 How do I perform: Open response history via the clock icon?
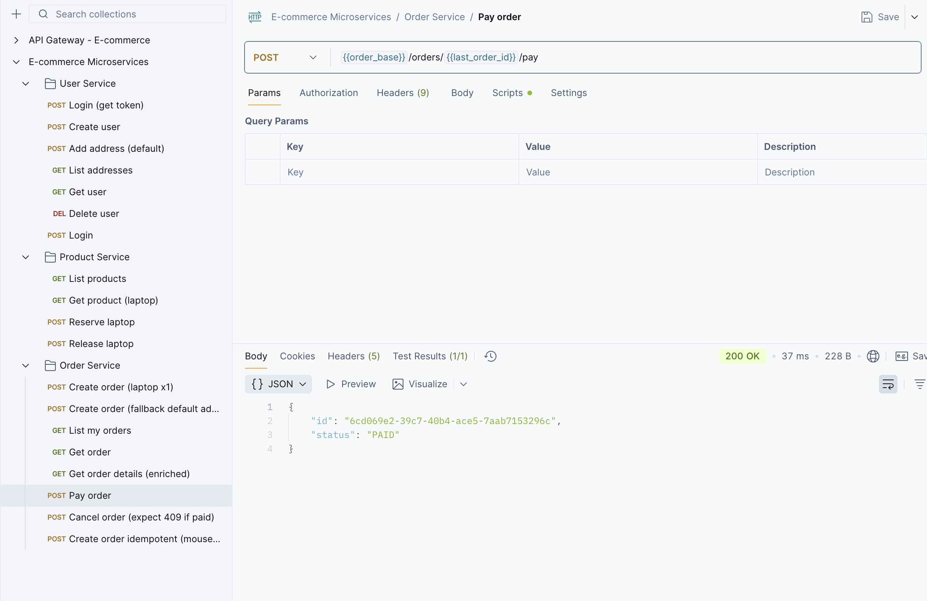tap(490, 356)
